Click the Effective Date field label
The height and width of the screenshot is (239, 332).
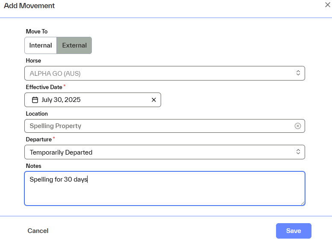(x=44, y=87)
